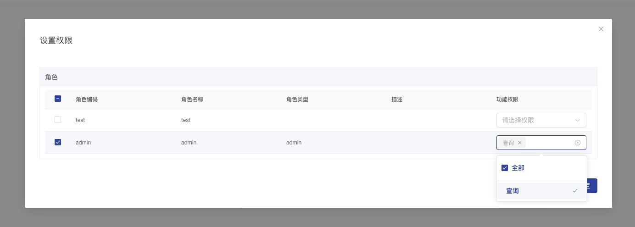Click the 功能权限 column header
The height and width of the screenshot is (227, 635).
click(x=507, y=100)
